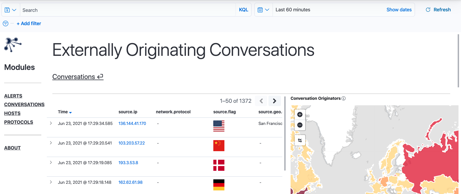Click the Malcolm network logo icon
Viewport: 461px width, 194px height.
[13, 45]
